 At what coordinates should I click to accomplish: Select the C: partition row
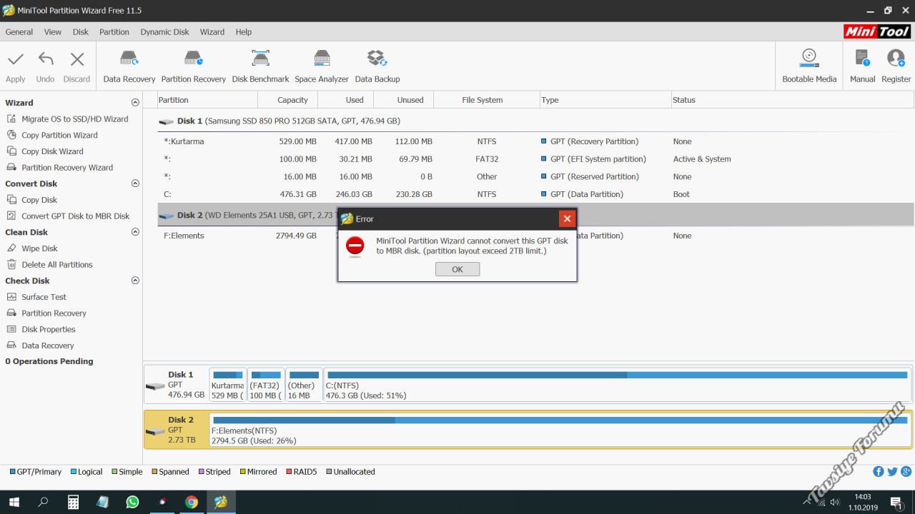click(535, 194)
